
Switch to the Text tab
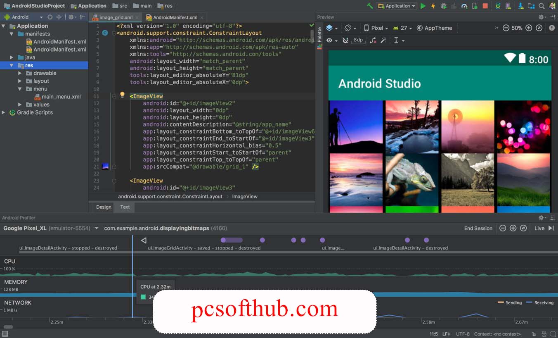click(125, 207)
